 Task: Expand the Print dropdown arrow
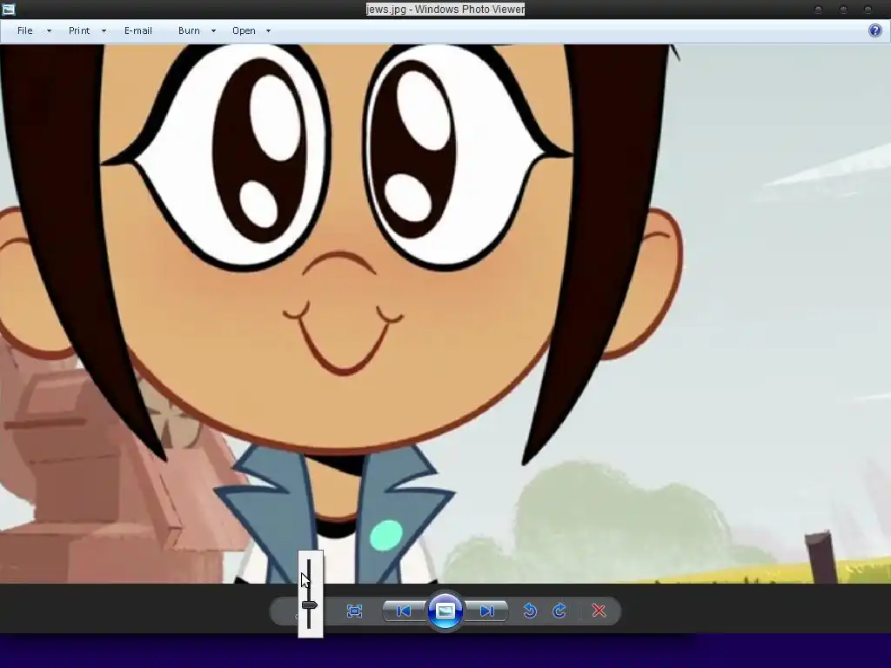click(x=104, y=30)
